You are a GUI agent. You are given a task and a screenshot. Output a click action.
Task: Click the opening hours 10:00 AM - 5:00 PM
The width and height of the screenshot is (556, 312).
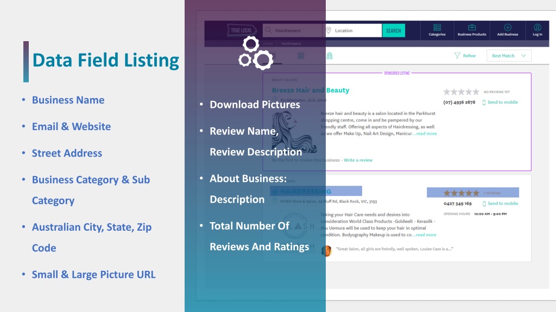coord(490,213)
